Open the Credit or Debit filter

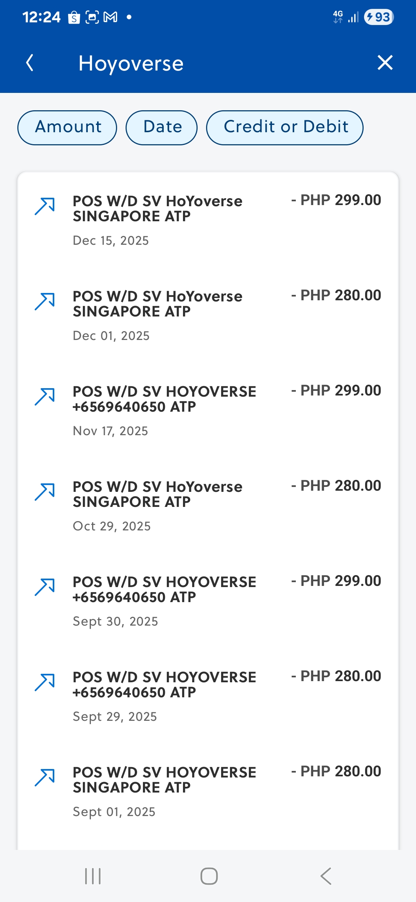coord(285,127)
